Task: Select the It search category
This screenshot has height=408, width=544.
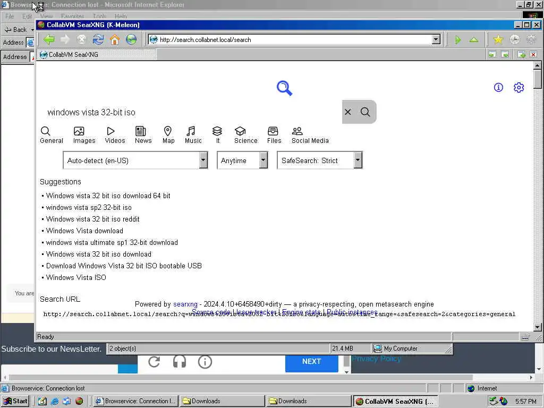Action: pos(217,135)
